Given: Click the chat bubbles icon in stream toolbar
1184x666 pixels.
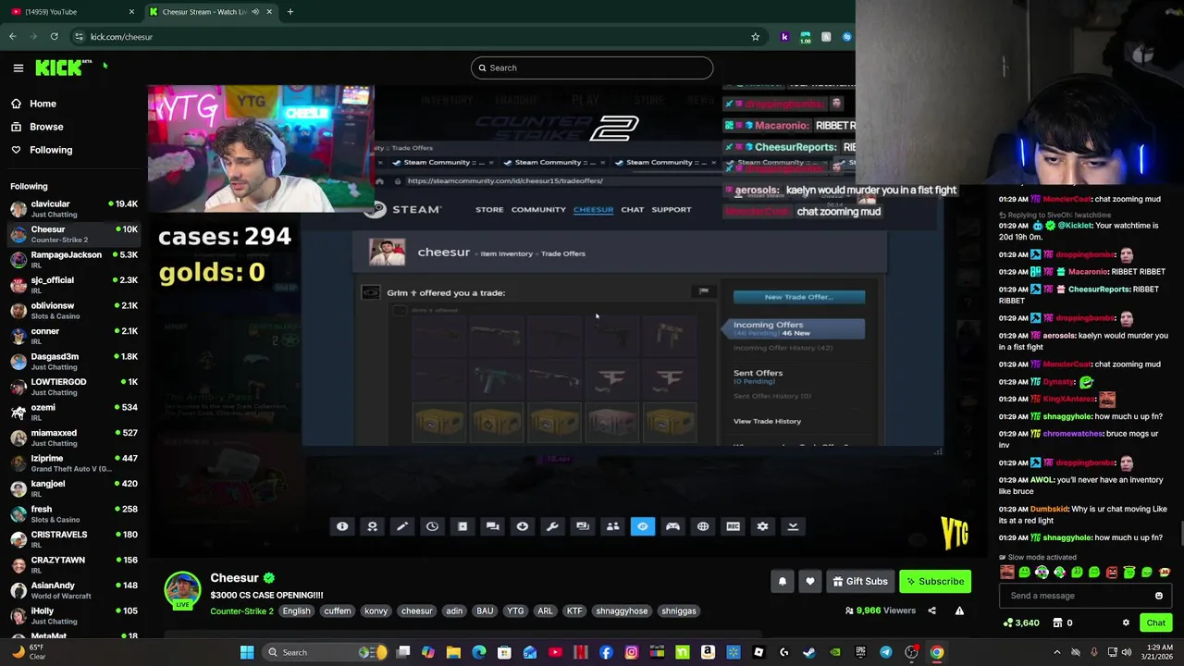Looking at the screenshot, I should pyautogui.click(x=492, y=526).
